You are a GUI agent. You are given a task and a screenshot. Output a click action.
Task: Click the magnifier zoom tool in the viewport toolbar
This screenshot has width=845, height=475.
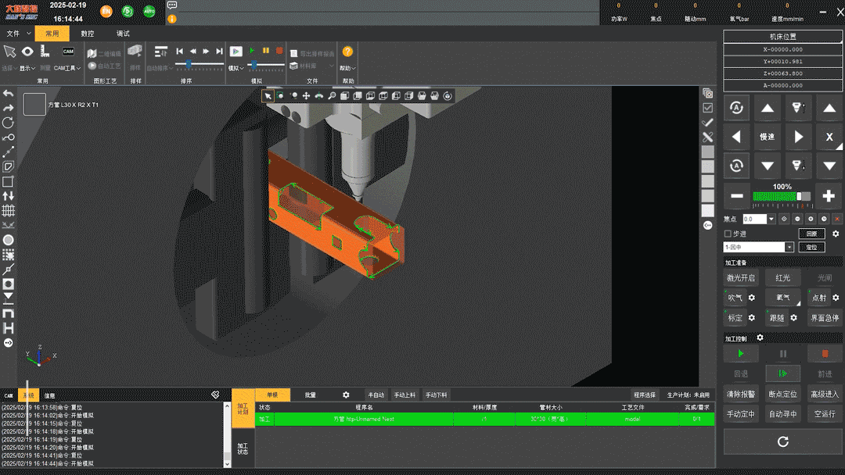tap(332, 96)
